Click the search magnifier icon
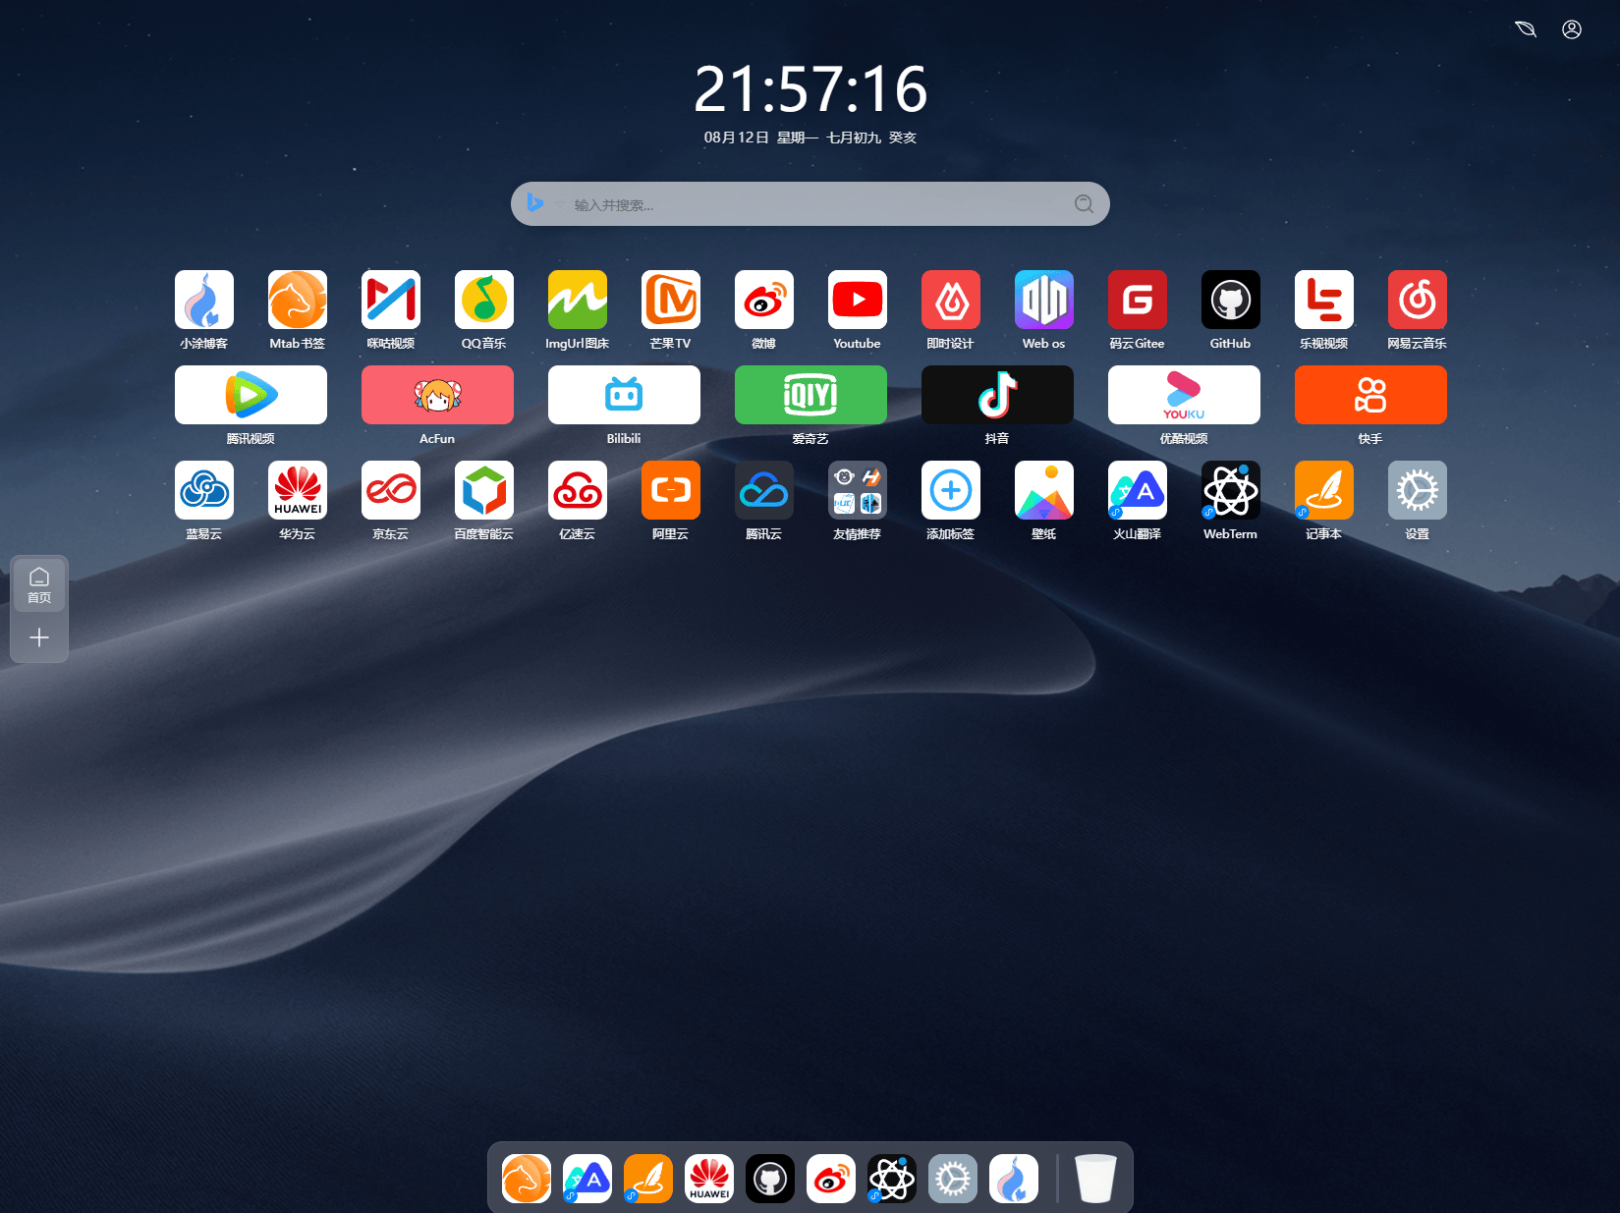 click(1084, 203)
